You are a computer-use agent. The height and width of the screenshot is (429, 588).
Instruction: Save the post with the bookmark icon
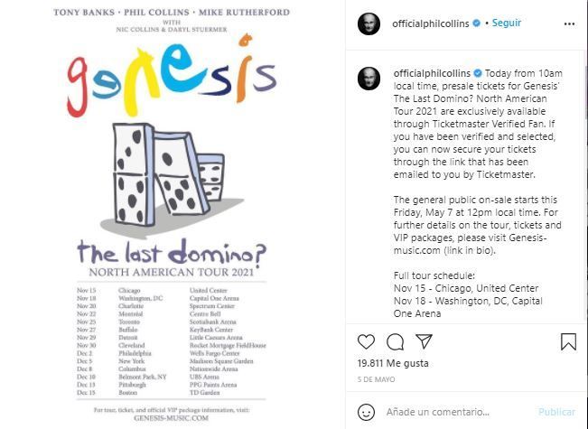point(568,342)
